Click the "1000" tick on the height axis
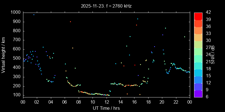 point(15,12)
